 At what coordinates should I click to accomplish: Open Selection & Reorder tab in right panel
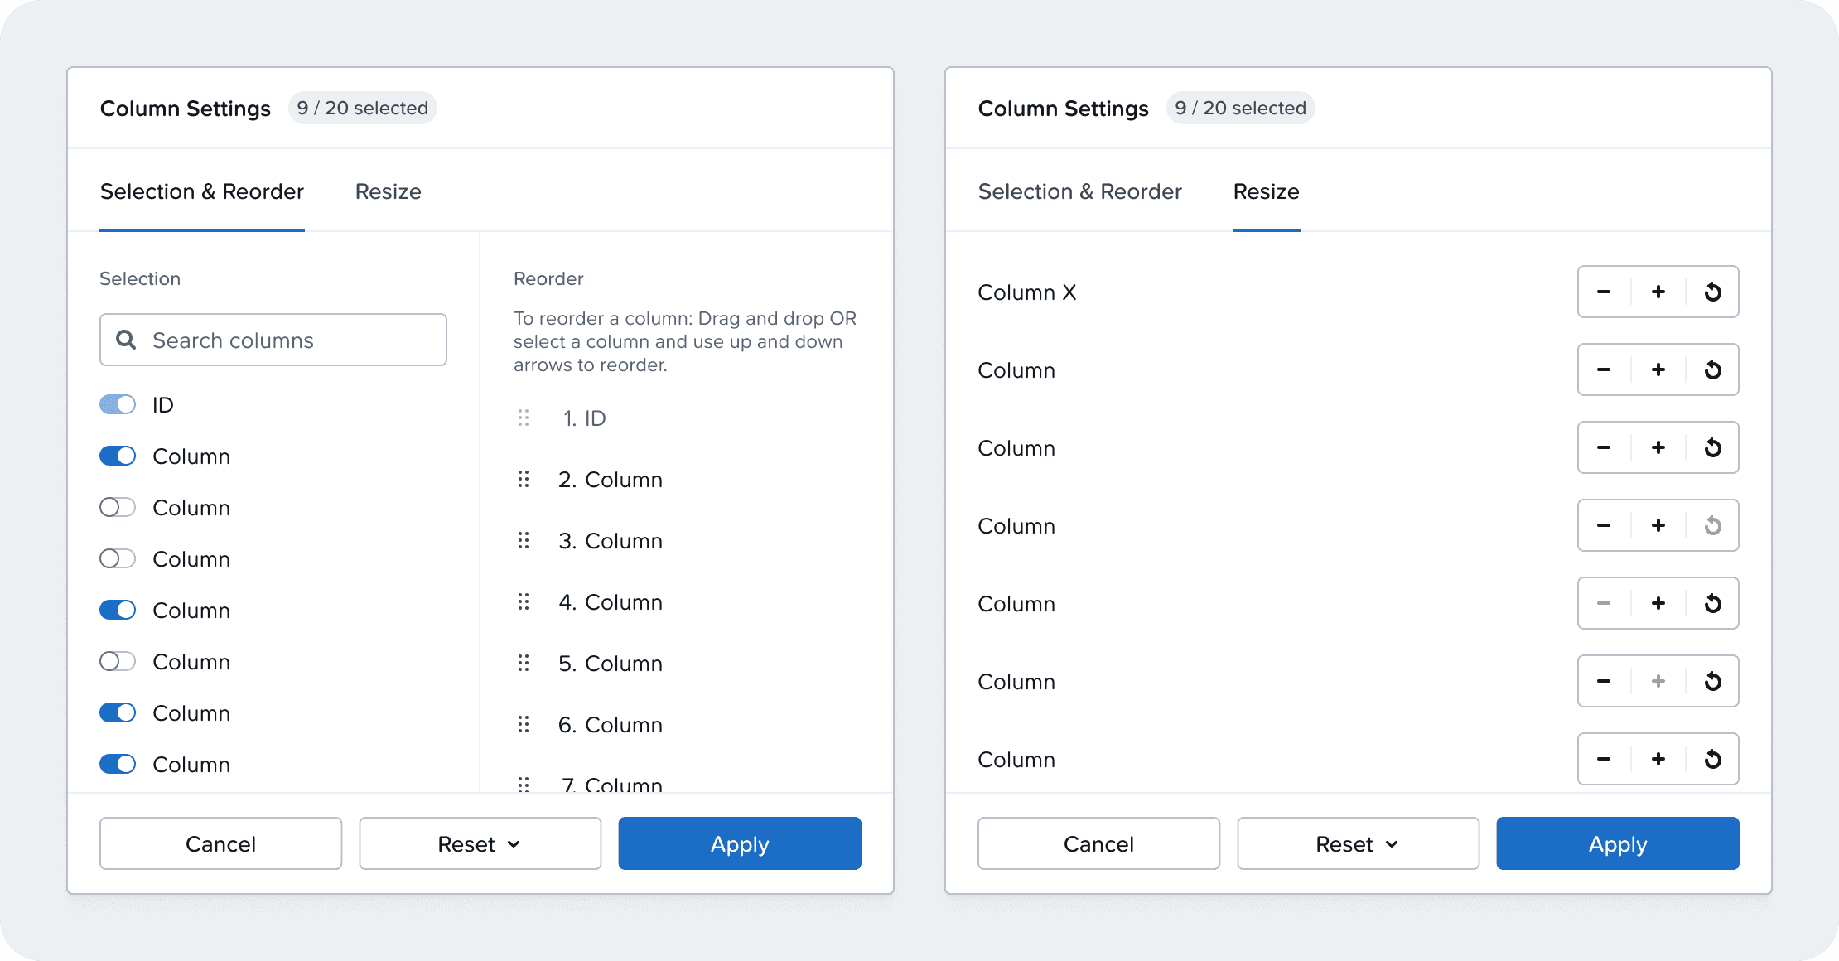tap(1080, 191)
